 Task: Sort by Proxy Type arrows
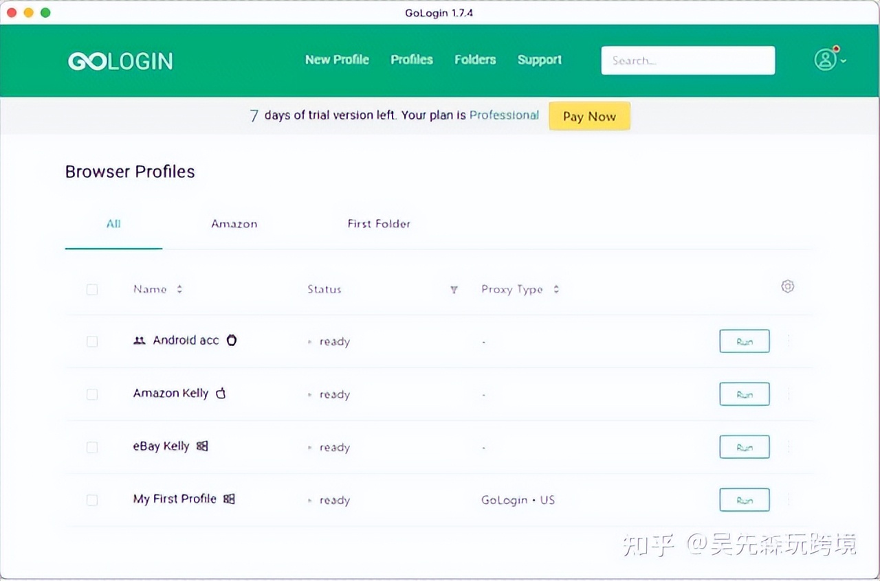coord(556,289)
